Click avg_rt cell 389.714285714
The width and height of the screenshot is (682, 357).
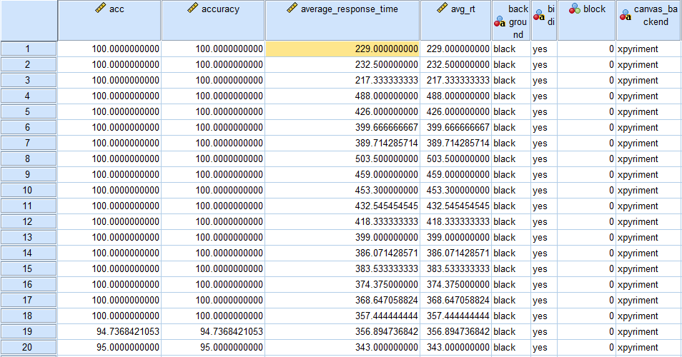(456, 143)
